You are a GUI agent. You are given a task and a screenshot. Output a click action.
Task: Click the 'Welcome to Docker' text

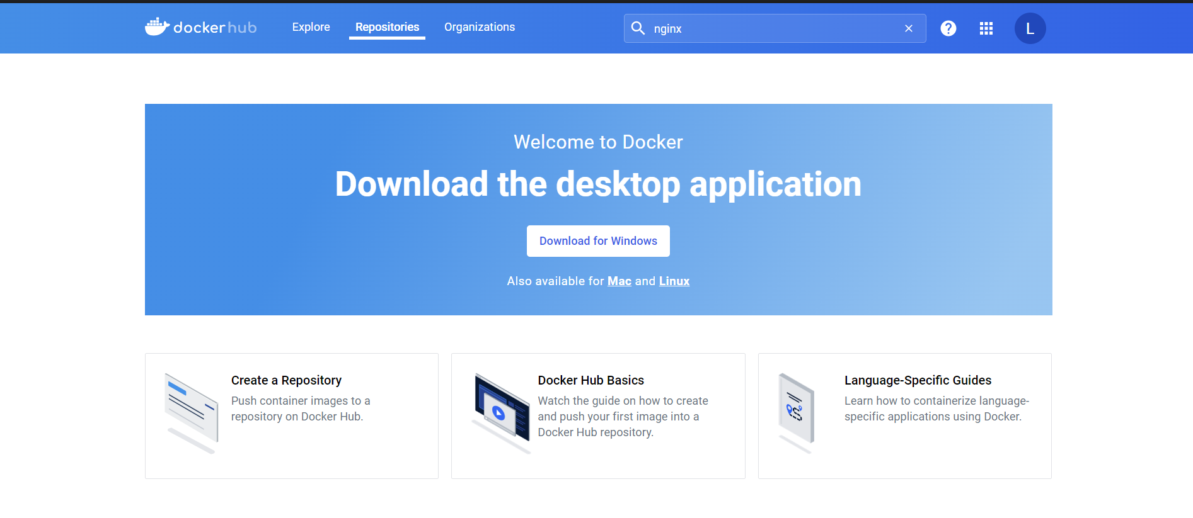[x=598, y=142]
